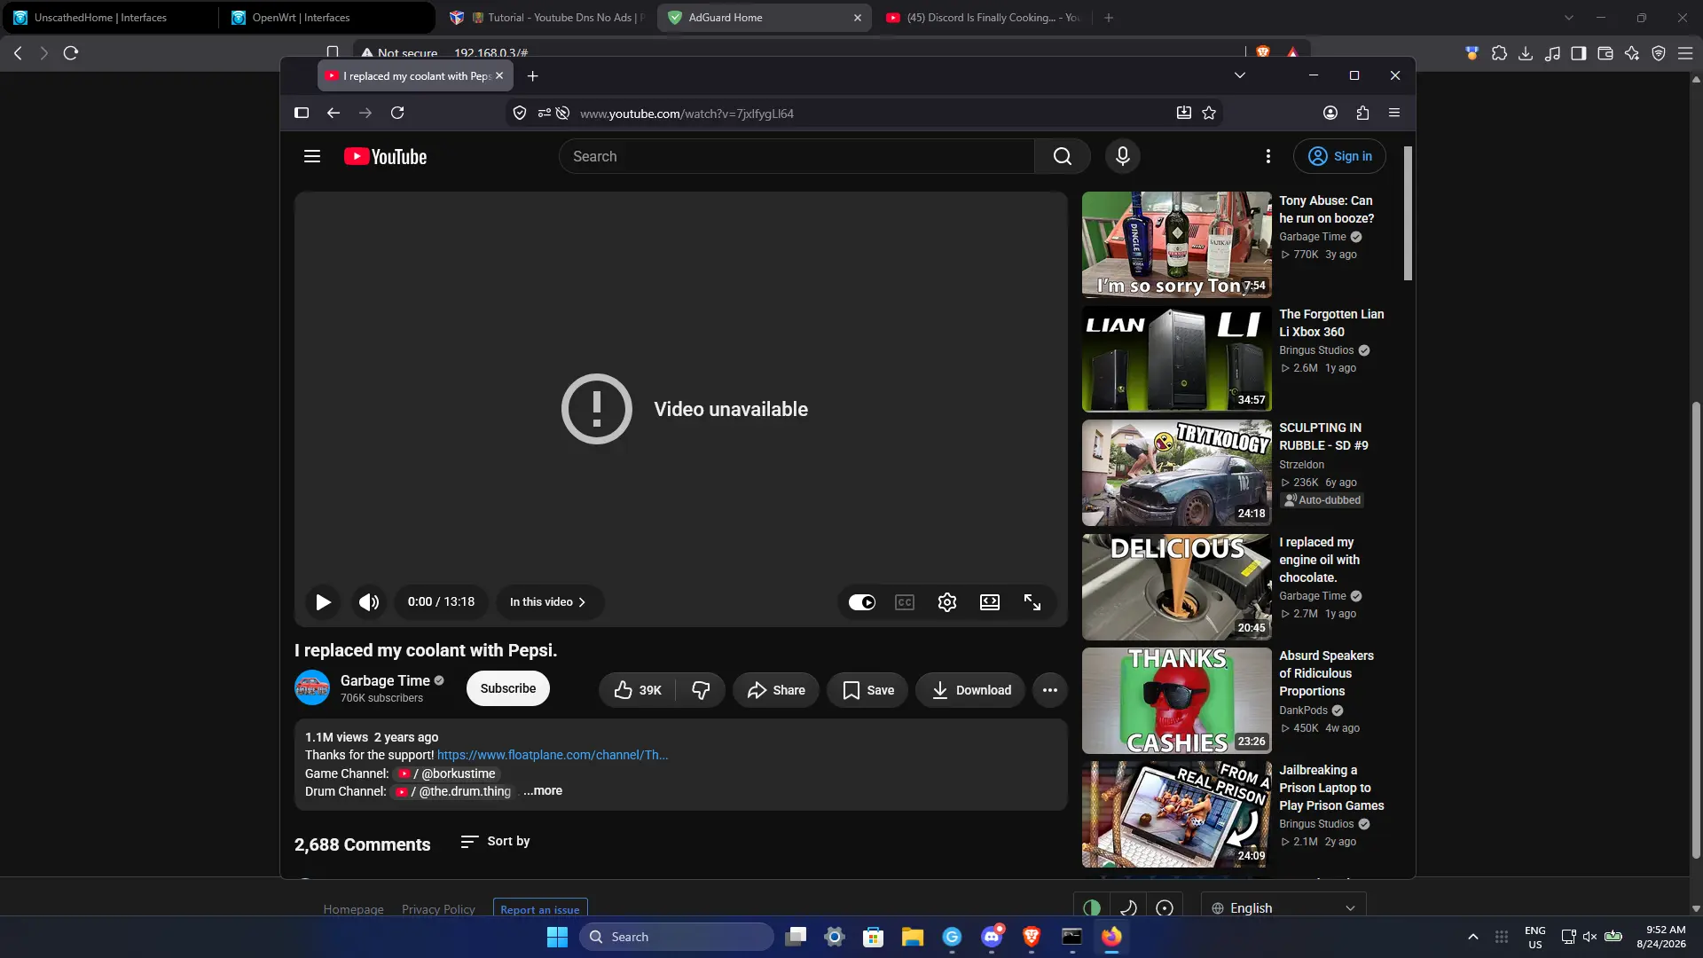Open the Firefox application menu
1703x958 pixels.
[1394, 113]
